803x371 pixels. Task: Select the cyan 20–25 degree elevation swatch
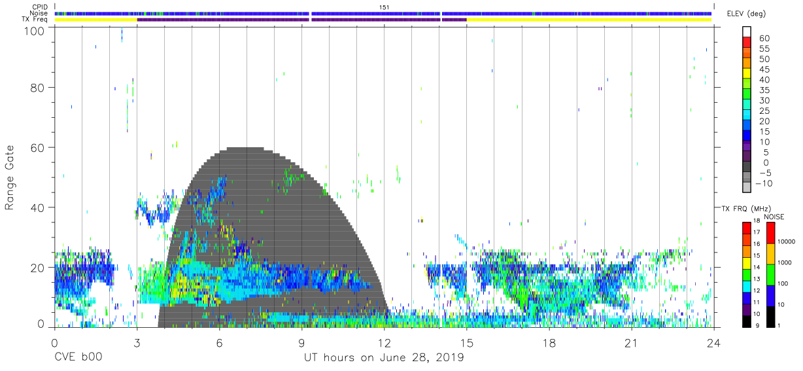click(747, 115)
